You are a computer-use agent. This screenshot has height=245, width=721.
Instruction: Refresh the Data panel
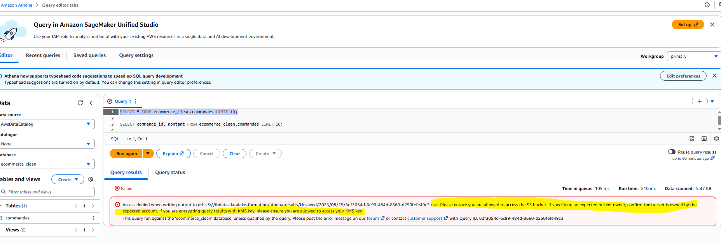(x=80, y=103)
